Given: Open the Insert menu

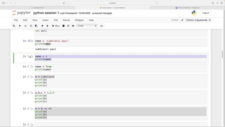Looking at the screenshot, I should click(x=45, y=20).
